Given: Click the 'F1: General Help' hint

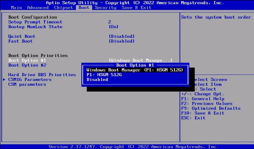Looking at the screenshot, I should point(203,99).
